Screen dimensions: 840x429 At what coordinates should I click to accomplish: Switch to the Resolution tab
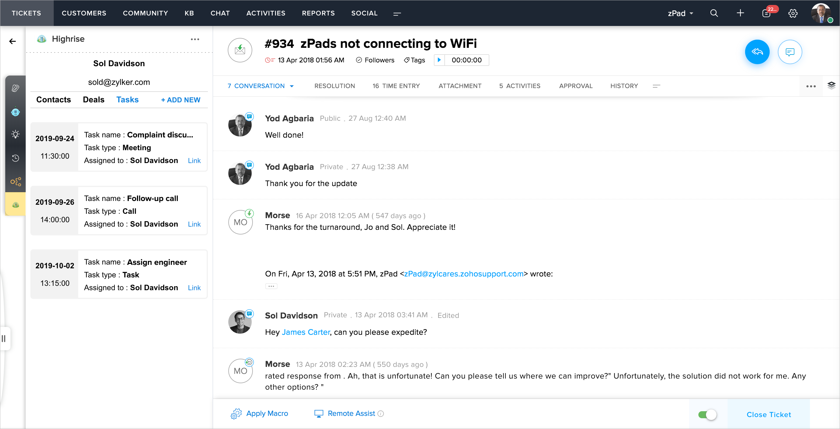click(x=334, y=86)
